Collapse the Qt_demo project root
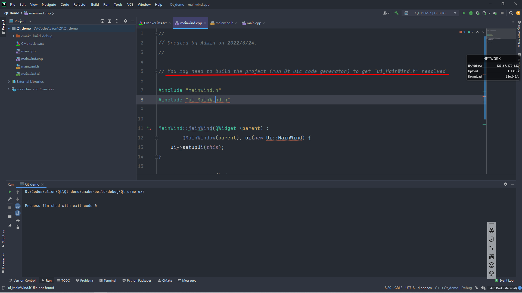 pos(9,28)
